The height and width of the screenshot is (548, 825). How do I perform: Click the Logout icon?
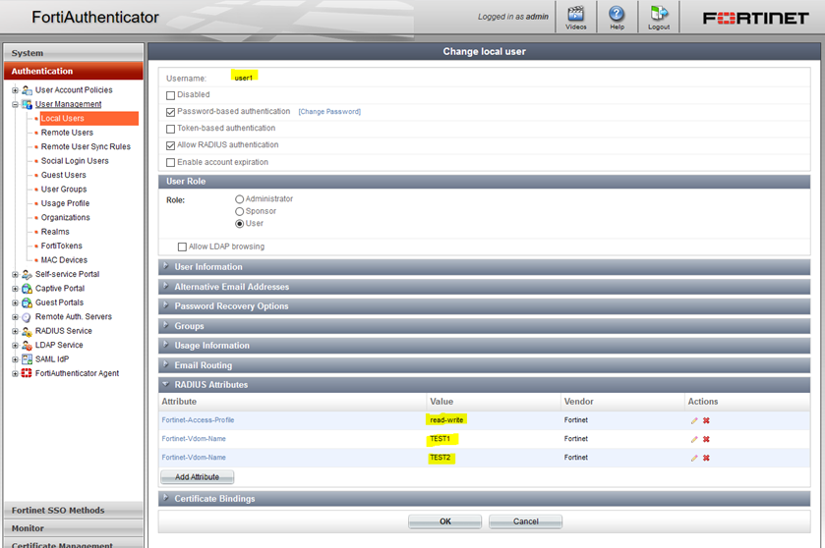point(659,16)
